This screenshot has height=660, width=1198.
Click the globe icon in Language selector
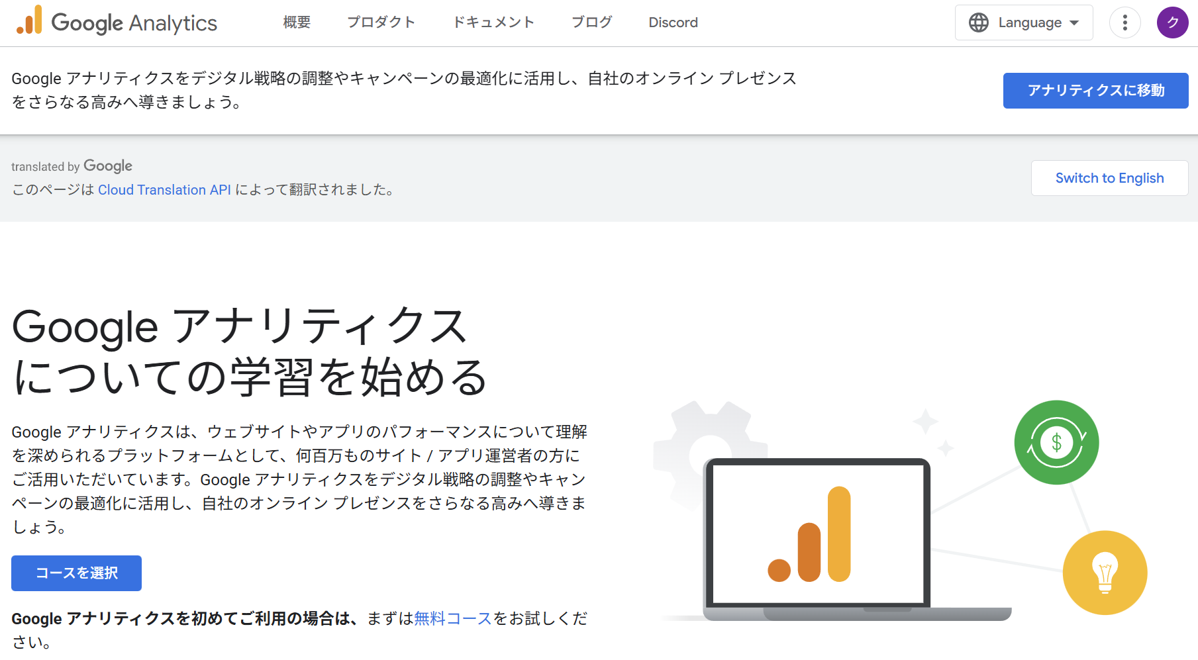[x=979, y=23]
